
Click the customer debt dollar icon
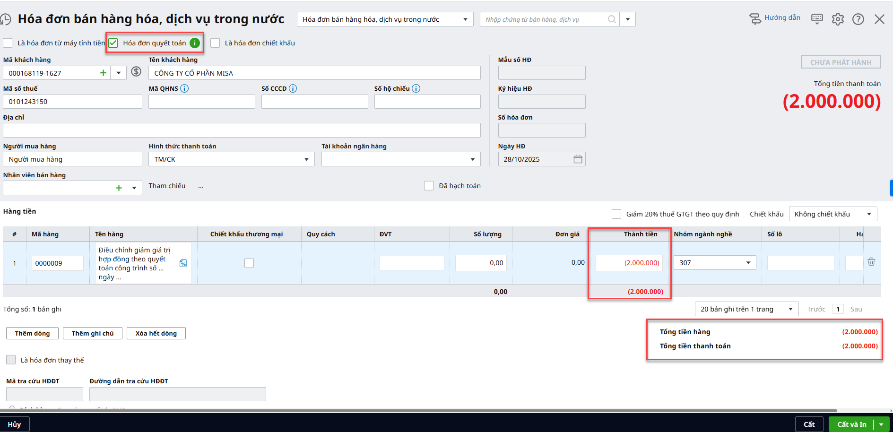136,72
